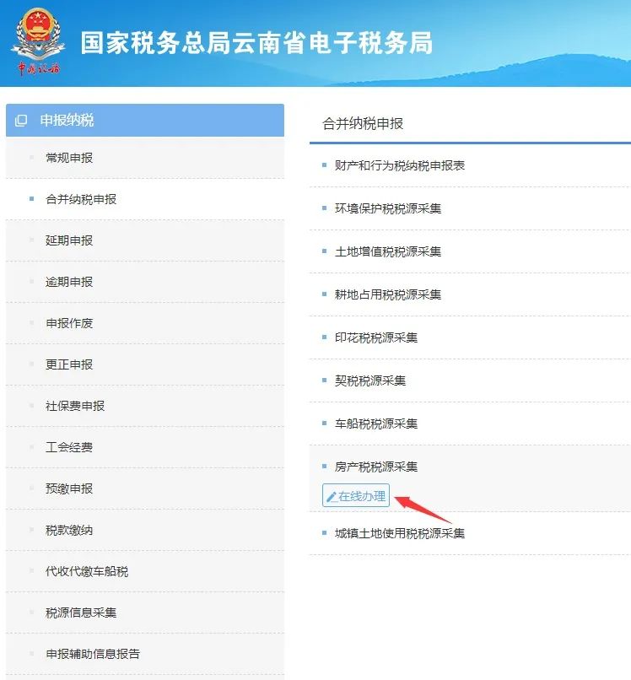Open 契税税源采集 entry
The image size is (631, 680).
click(x=370, y=380)
